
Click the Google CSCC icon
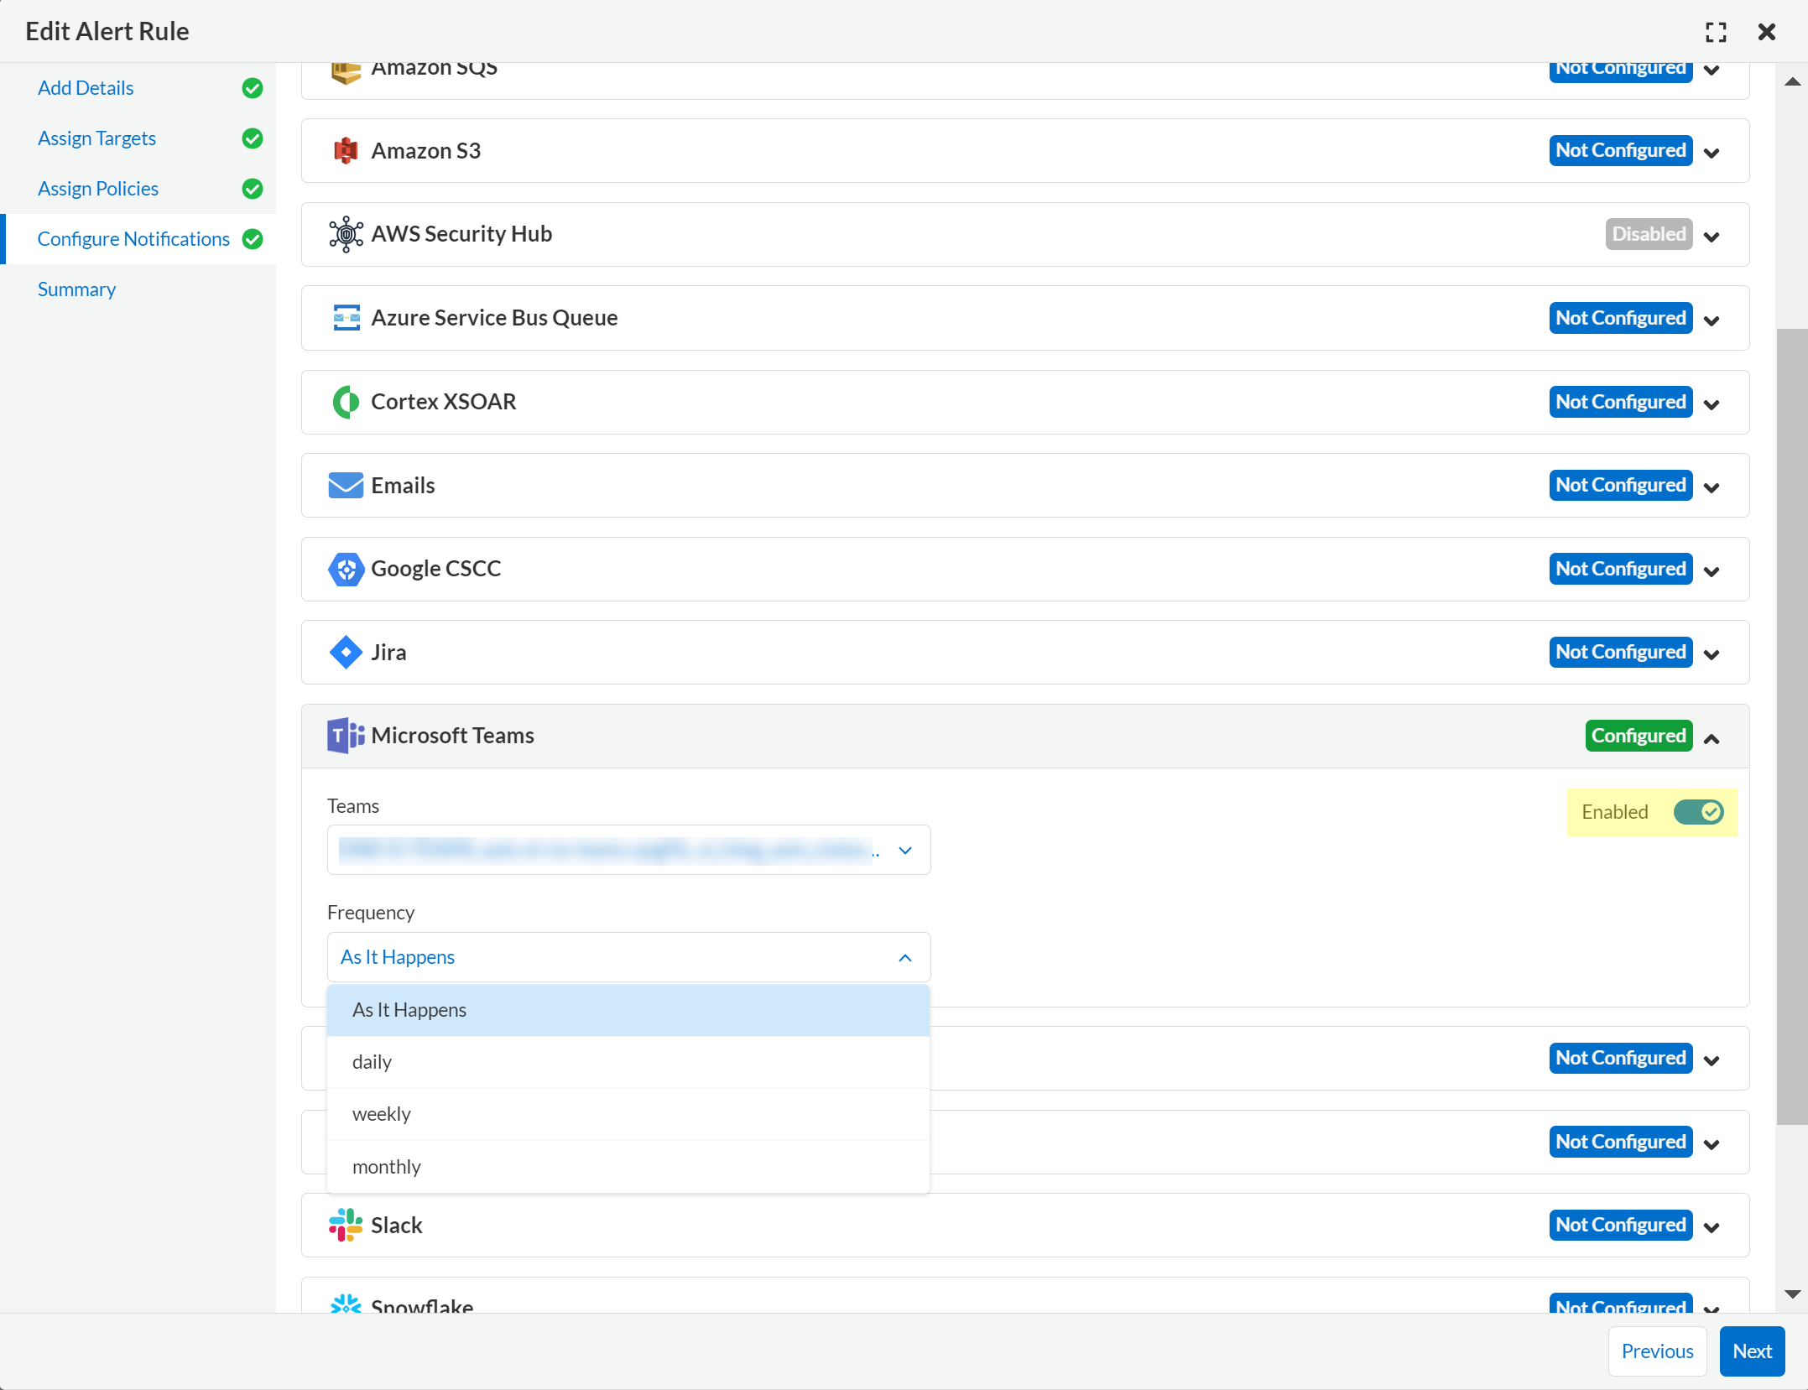click(x=346, y=569)
